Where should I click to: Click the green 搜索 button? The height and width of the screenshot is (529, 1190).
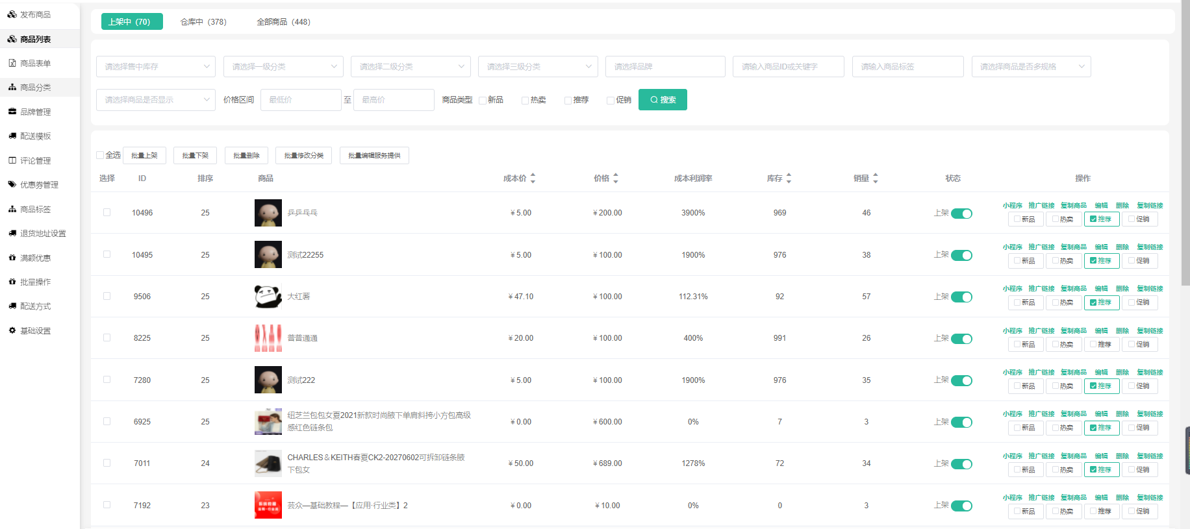tap(663, 100)
